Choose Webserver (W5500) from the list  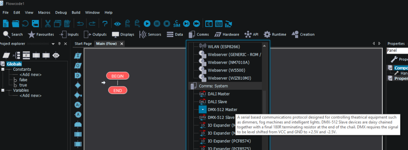coord(226,70)
